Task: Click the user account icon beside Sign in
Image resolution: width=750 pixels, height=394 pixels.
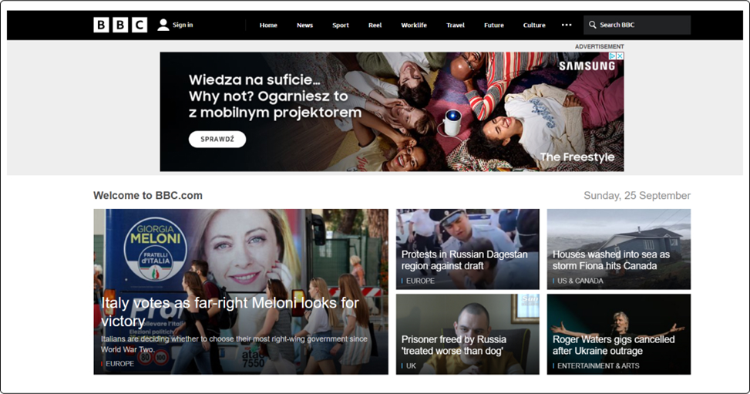Action: point(163,25)
